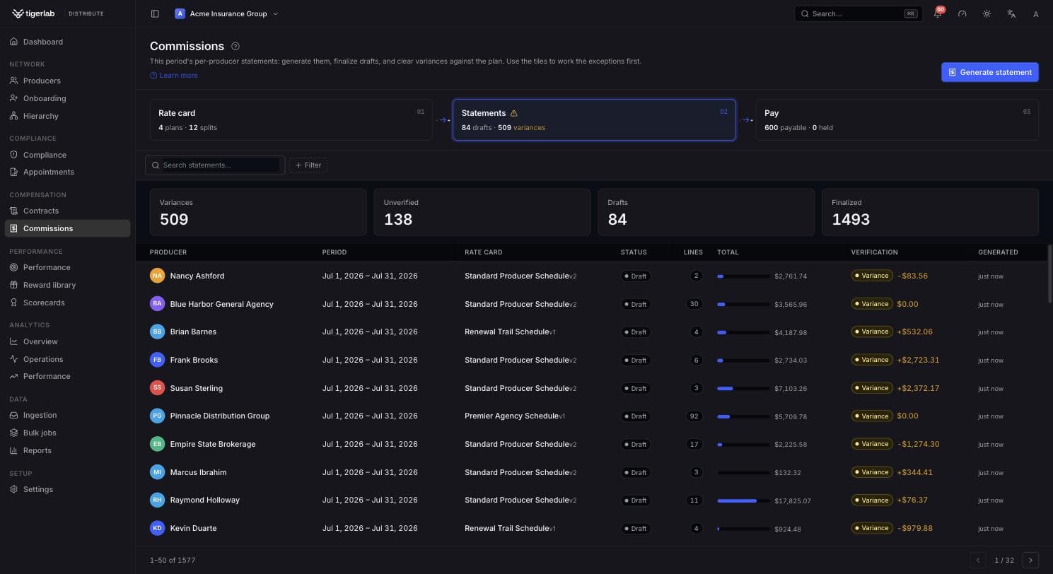Click previous page arrow button
Viewport: 1053px width, 574px height.
[978, 560]
